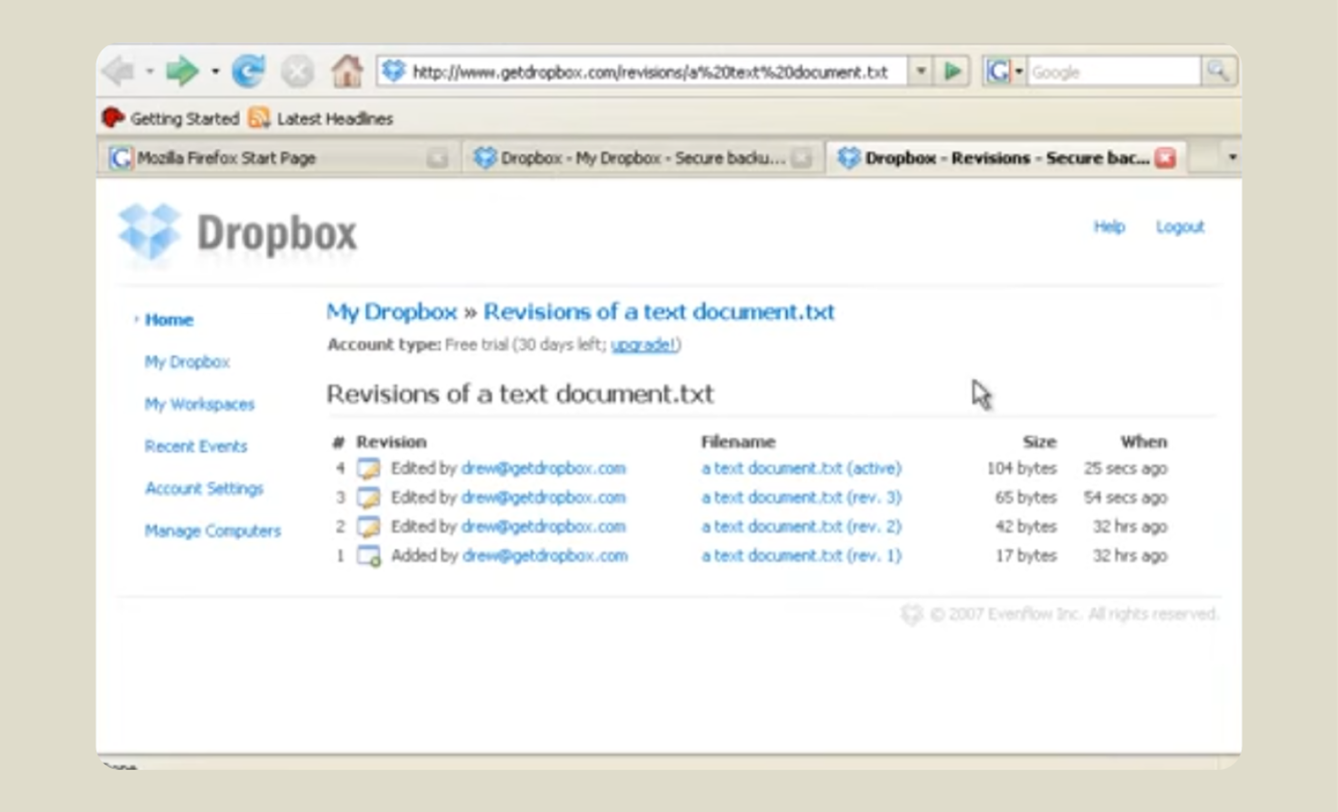Click the Size column header

coord(1040,442)
